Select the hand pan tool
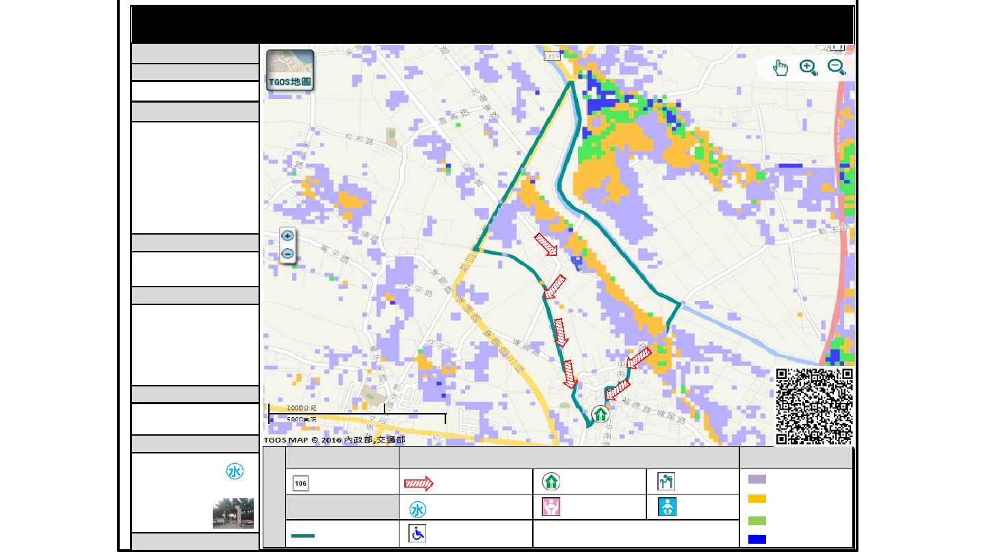This screenshot has height=554, width=985. pos(780,68)
